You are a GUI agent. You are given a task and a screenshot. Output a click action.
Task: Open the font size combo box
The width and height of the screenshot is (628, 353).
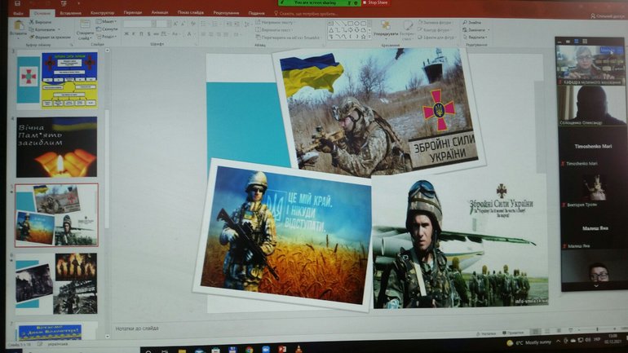(x=162, y=24)
